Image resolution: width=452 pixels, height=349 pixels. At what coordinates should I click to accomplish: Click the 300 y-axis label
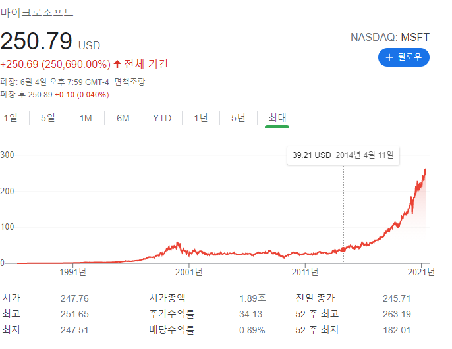pos(7,155)
